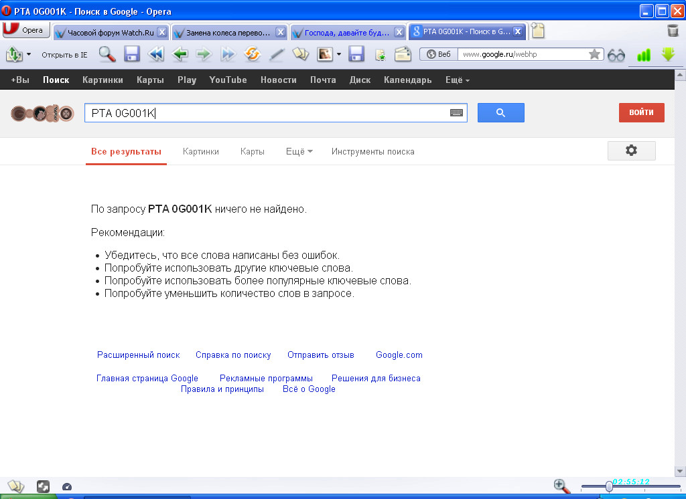Click the Google search input field

(x=268, y=113)
